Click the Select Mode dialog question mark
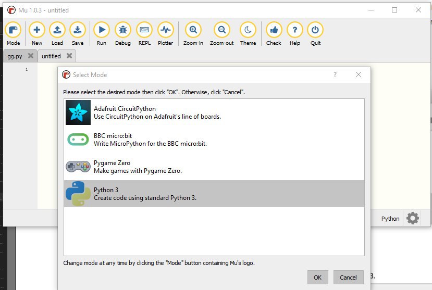The image size is (432, 290). [x=335, y=74]
